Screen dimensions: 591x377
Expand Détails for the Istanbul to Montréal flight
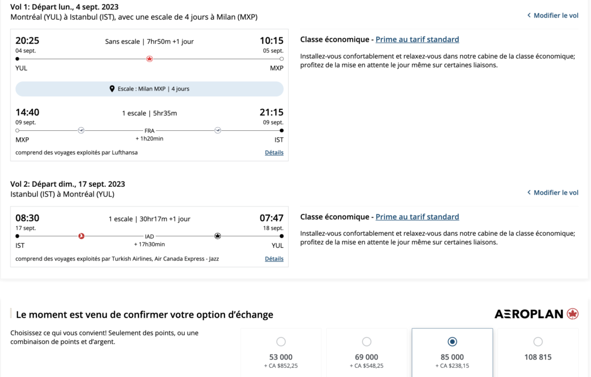pos(274,259)
